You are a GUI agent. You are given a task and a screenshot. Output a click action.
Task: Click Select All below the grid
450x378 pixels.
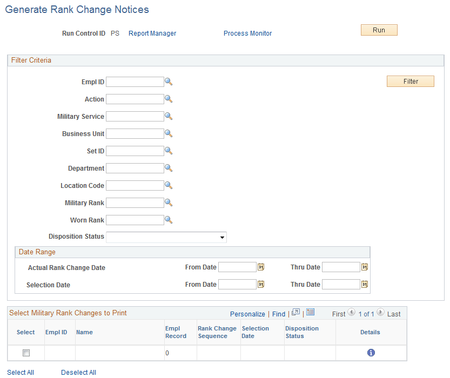[21, 372]
